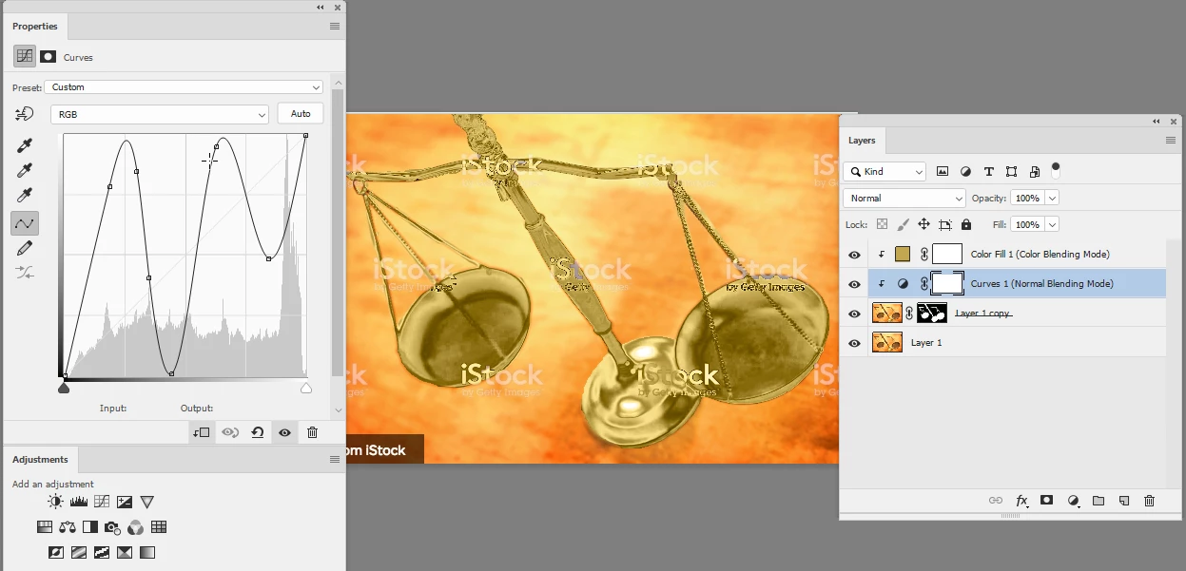This screenshot has height=571, width=1186.
Task: Click the Auto button in Curves
Action: [x=301, y=114]
